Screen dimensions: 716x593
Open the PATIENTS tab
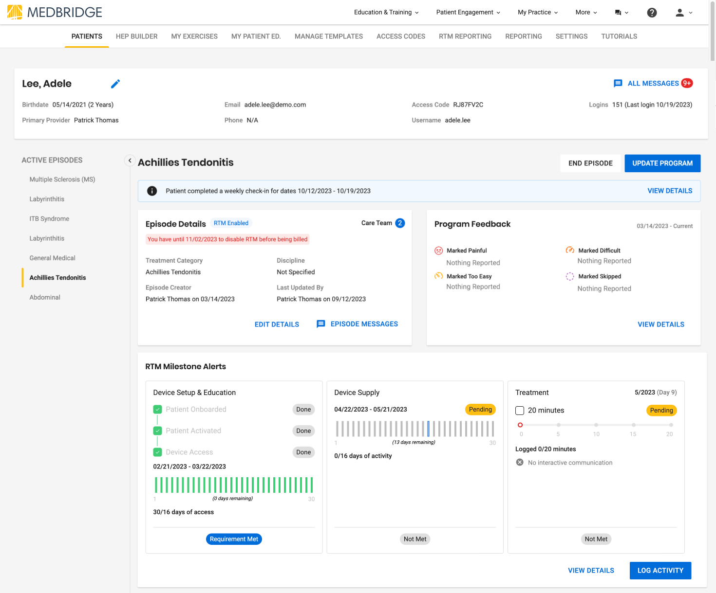(x=87, y=36)
